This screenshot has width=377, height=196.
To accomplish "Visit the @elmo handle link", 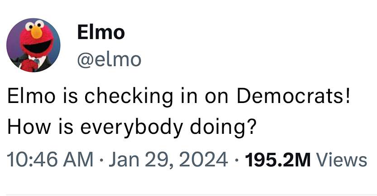I will (109, 59).
